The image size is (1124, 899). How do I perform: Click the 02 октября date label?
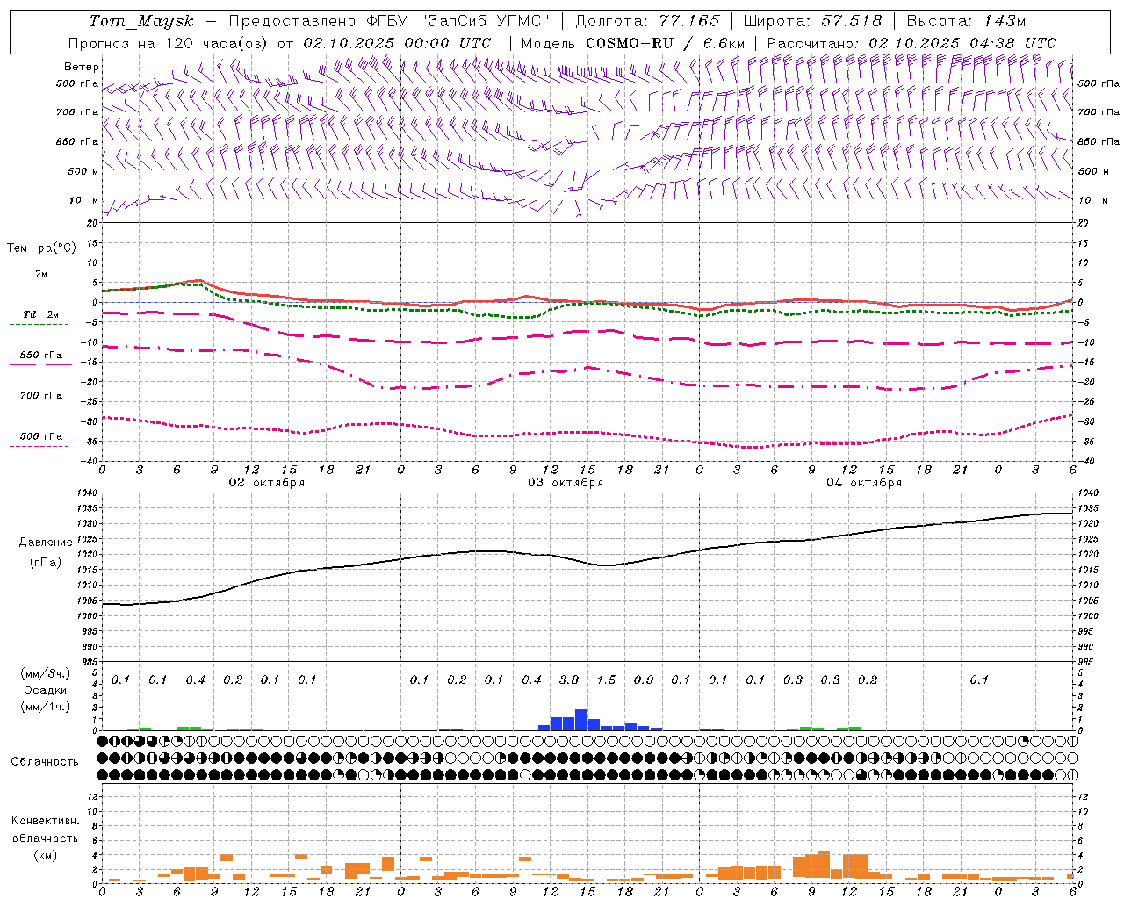(267, 483)
